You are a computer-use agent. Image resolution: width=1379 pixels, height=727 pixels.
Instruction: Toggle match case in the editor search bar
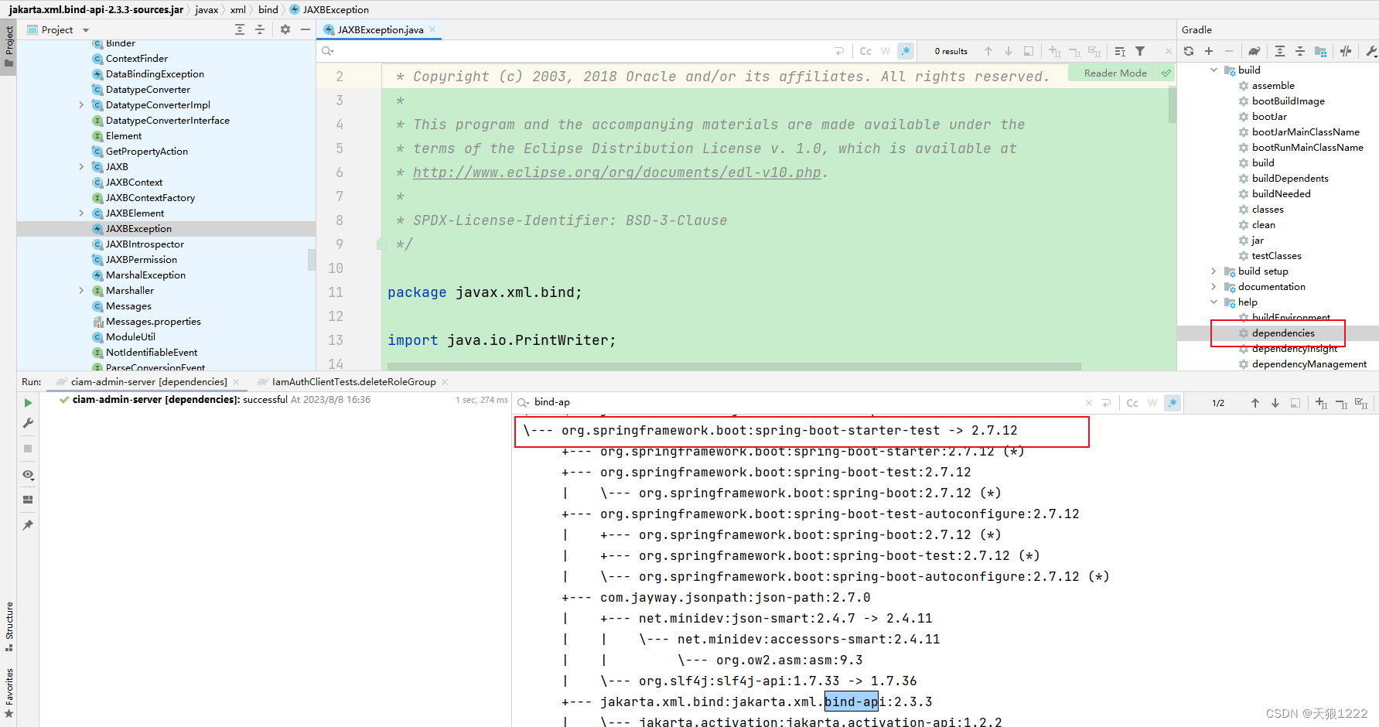tap(865, 50)
